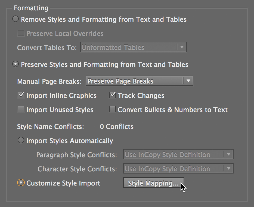Enable Import Unused Styles
Image resolution: width=254 pixels, height=207 pixels.
[21, 109]
